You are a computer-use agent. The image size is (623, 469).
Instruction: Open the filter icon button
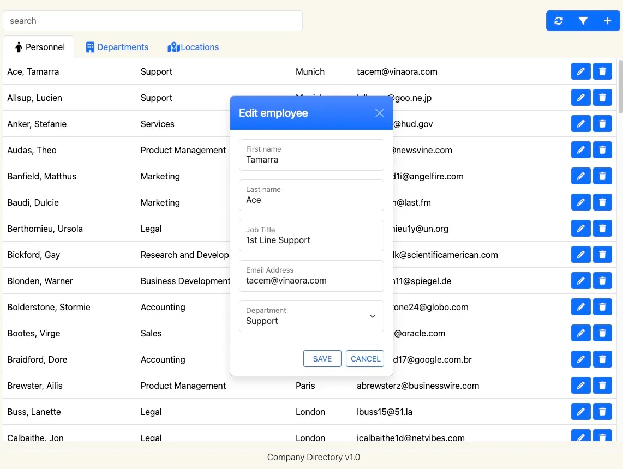[583, 21]
